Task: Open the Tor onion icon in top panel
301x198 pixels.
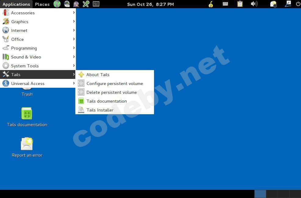Action: tap(211, 4)
